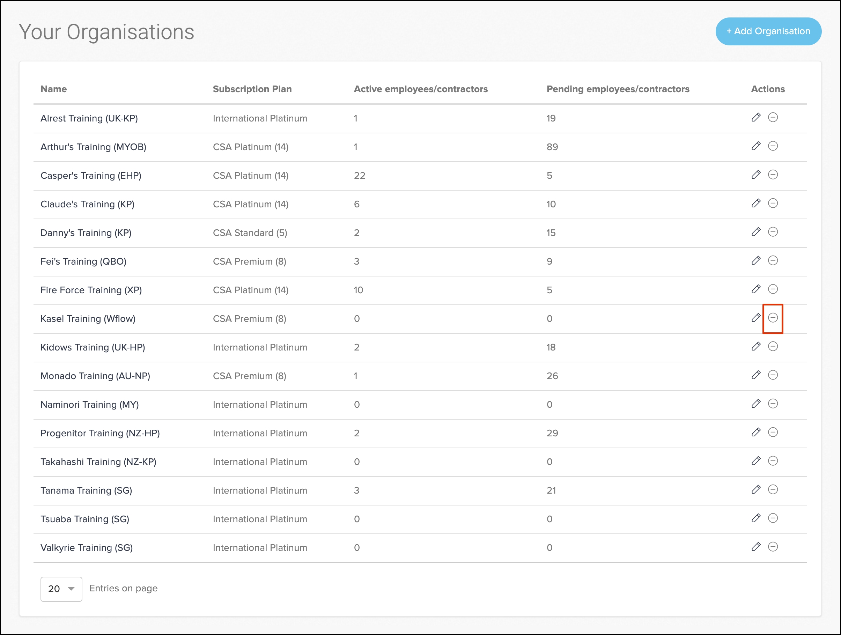Click edit pencil for Alrest Training (UK-KP)
841x635 pixels.
pyautogui.click(x=756, y=118)
